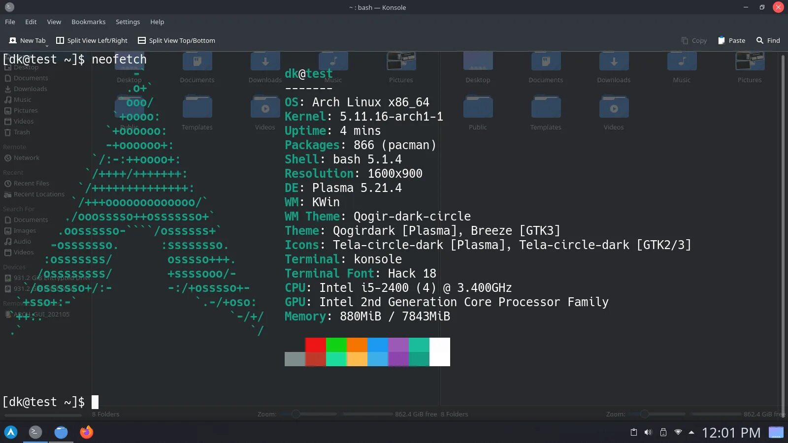Click Music folder in Dolphin's right pane
This screenshot has height=443, width=788.
[682, 68]
